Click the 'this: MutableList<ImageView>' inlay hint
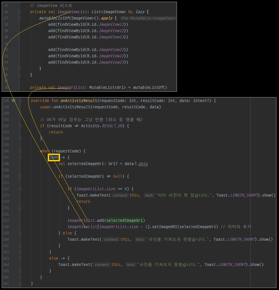Image resolution: width=279 pixels, height=290 pixels. (x=149, y=18)
